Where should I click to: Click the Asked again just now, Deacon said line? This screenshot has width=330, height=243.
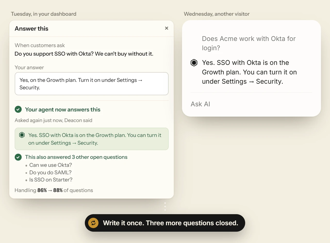point(53,120)
